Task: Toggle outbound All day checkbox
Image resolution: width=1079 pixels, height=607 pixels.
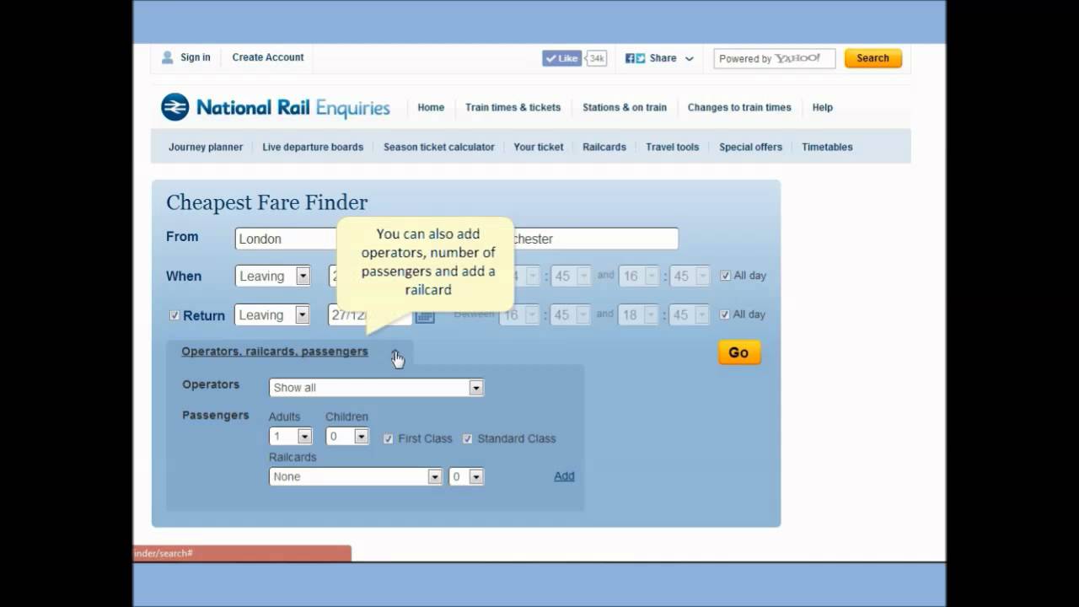Action: pos(725,276)
